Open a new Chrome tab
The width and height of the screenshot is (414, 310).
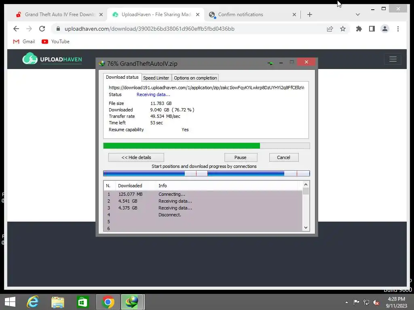click(310, 15)
